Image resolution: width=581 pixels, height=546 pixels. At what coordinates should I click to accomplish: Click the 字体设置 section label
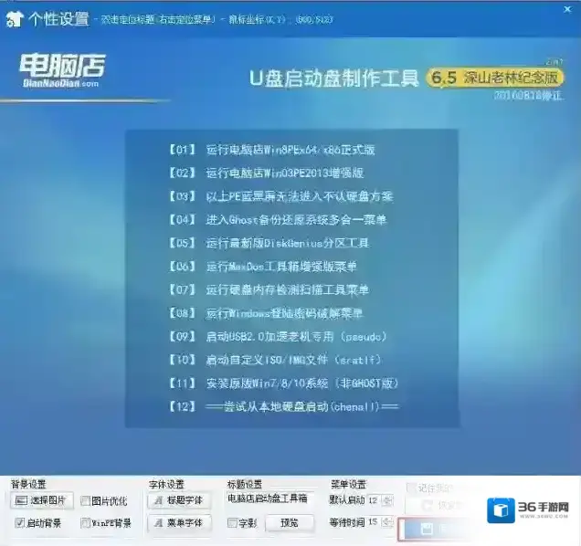pos(166,484)
